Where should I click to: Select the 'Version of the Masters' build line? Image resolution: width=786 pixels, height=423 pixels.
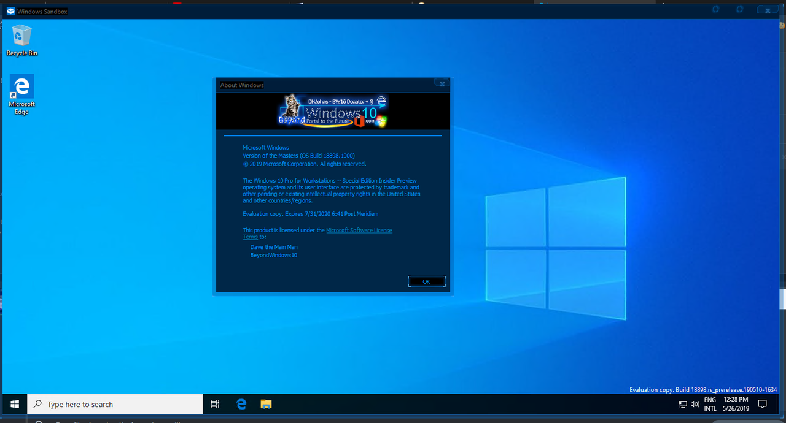299,156
